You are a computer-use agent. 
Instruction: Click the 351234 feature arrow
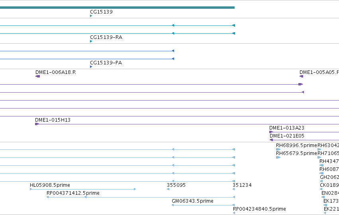234,189
